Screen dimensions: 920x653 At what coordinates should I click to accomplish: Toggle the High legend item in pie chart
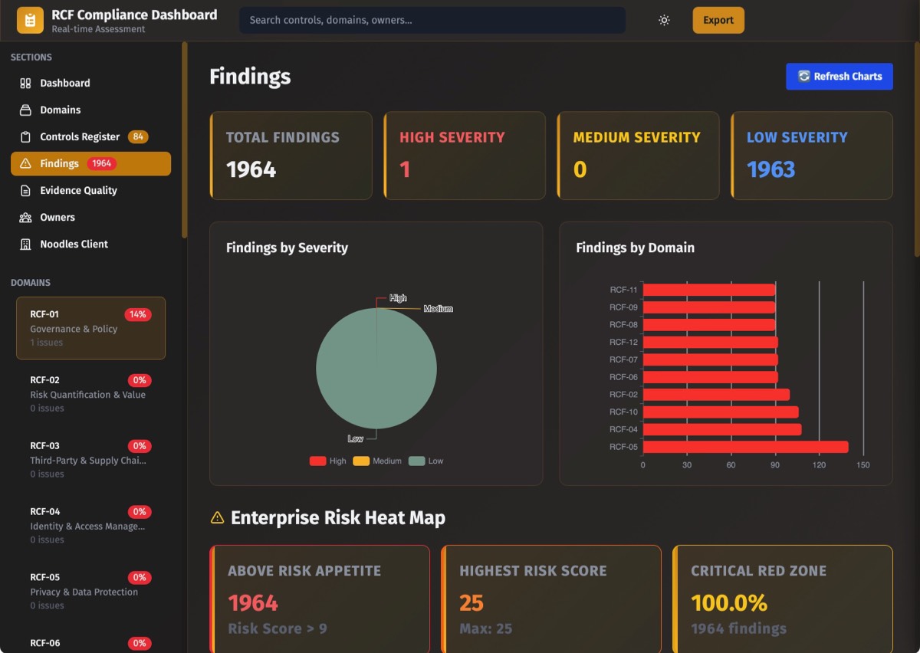tap(328, 461)
